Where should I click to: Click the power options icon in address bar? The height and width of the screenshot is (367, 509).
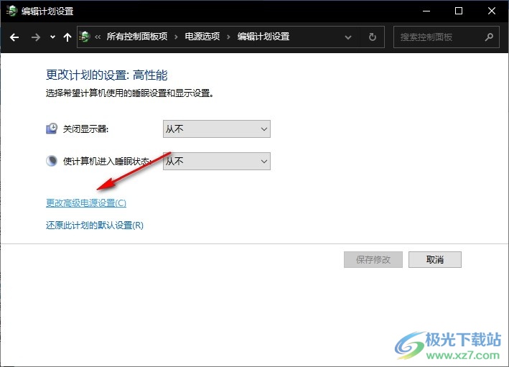click(x=85, y=37)
